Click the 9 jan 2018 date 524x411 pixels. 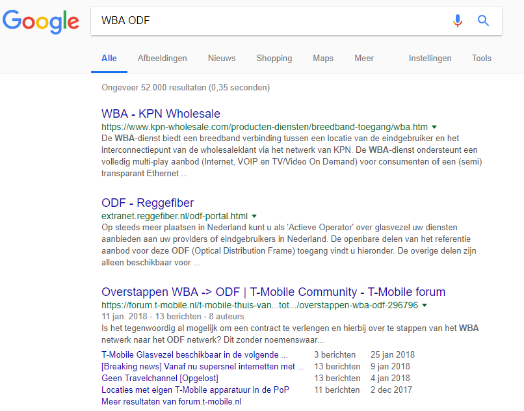click(390, 367)
